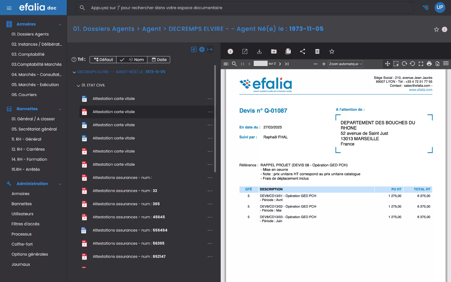Open the Administration section menu
The image size is (451, 282).
pyautogui.click(x=60, y=184)
